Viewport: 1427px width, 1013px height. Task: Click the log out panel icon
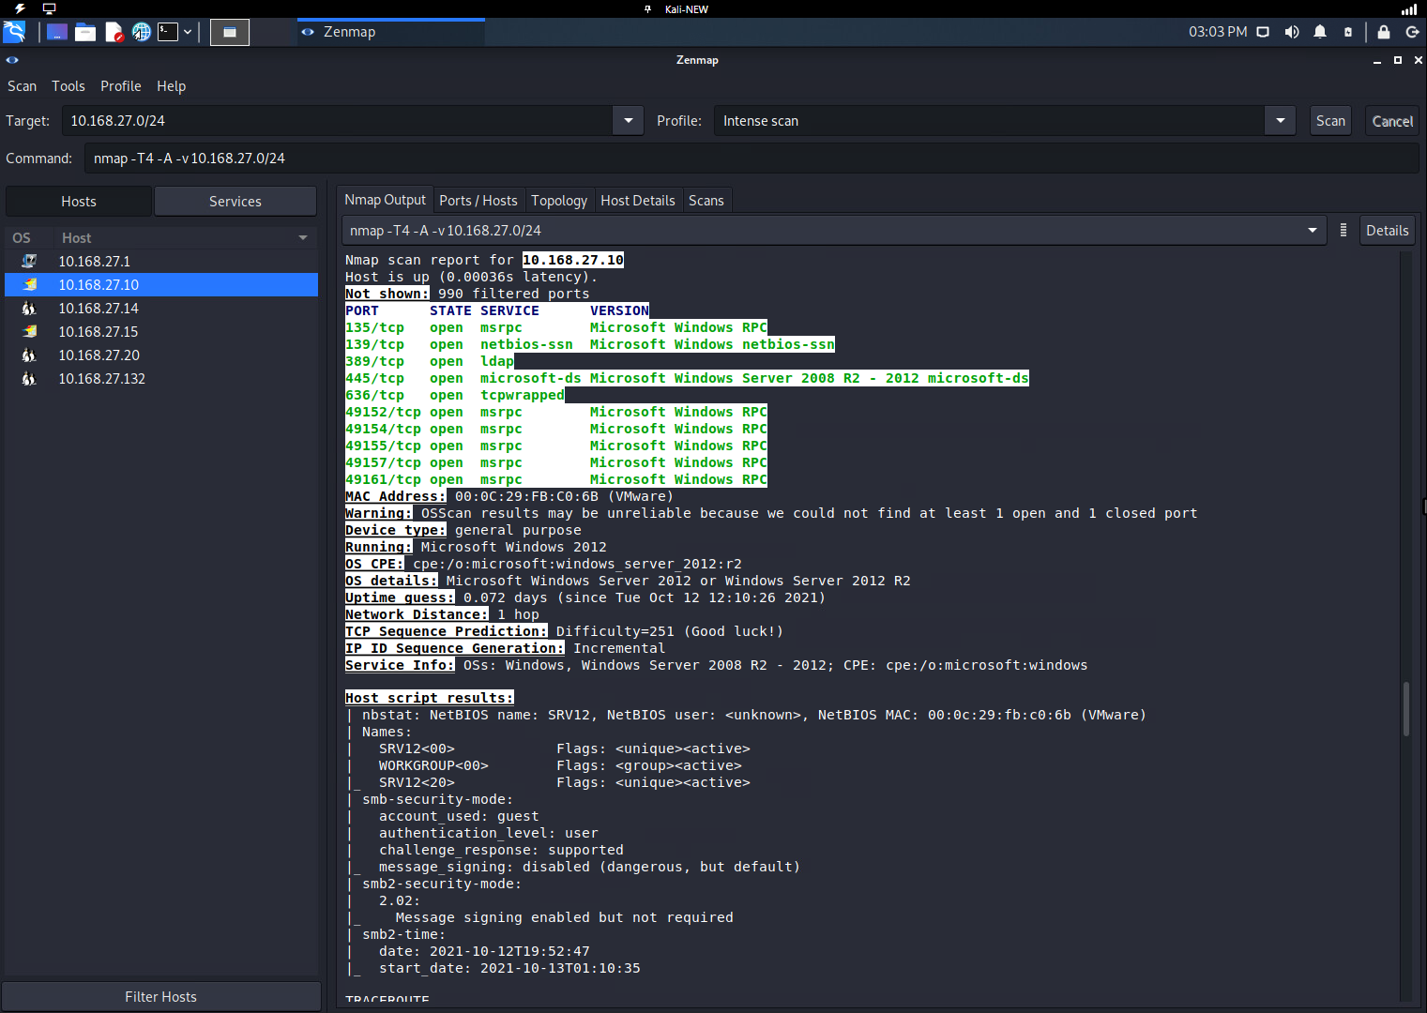pyautogui.click(x=1412, y=32)
